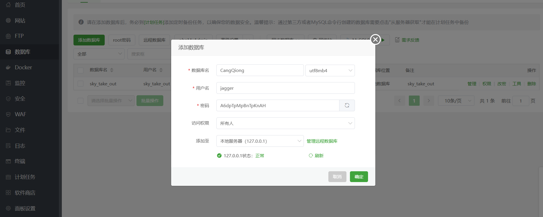Click the 计划任务 calendar icon

(x=8, y=177)
